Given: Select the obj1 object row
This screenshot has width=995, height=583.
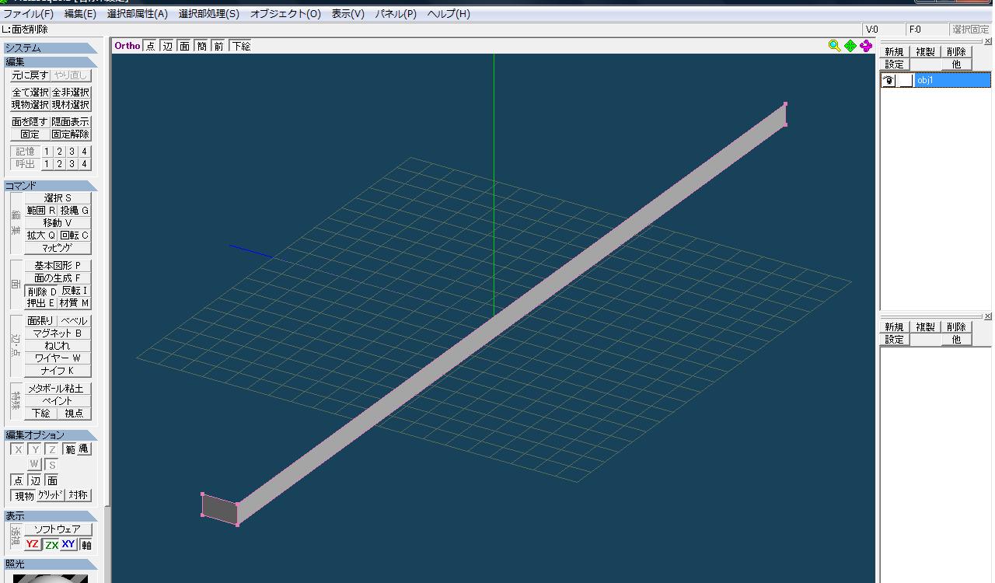Looking at the screenshot, I should tap(936, 80).
